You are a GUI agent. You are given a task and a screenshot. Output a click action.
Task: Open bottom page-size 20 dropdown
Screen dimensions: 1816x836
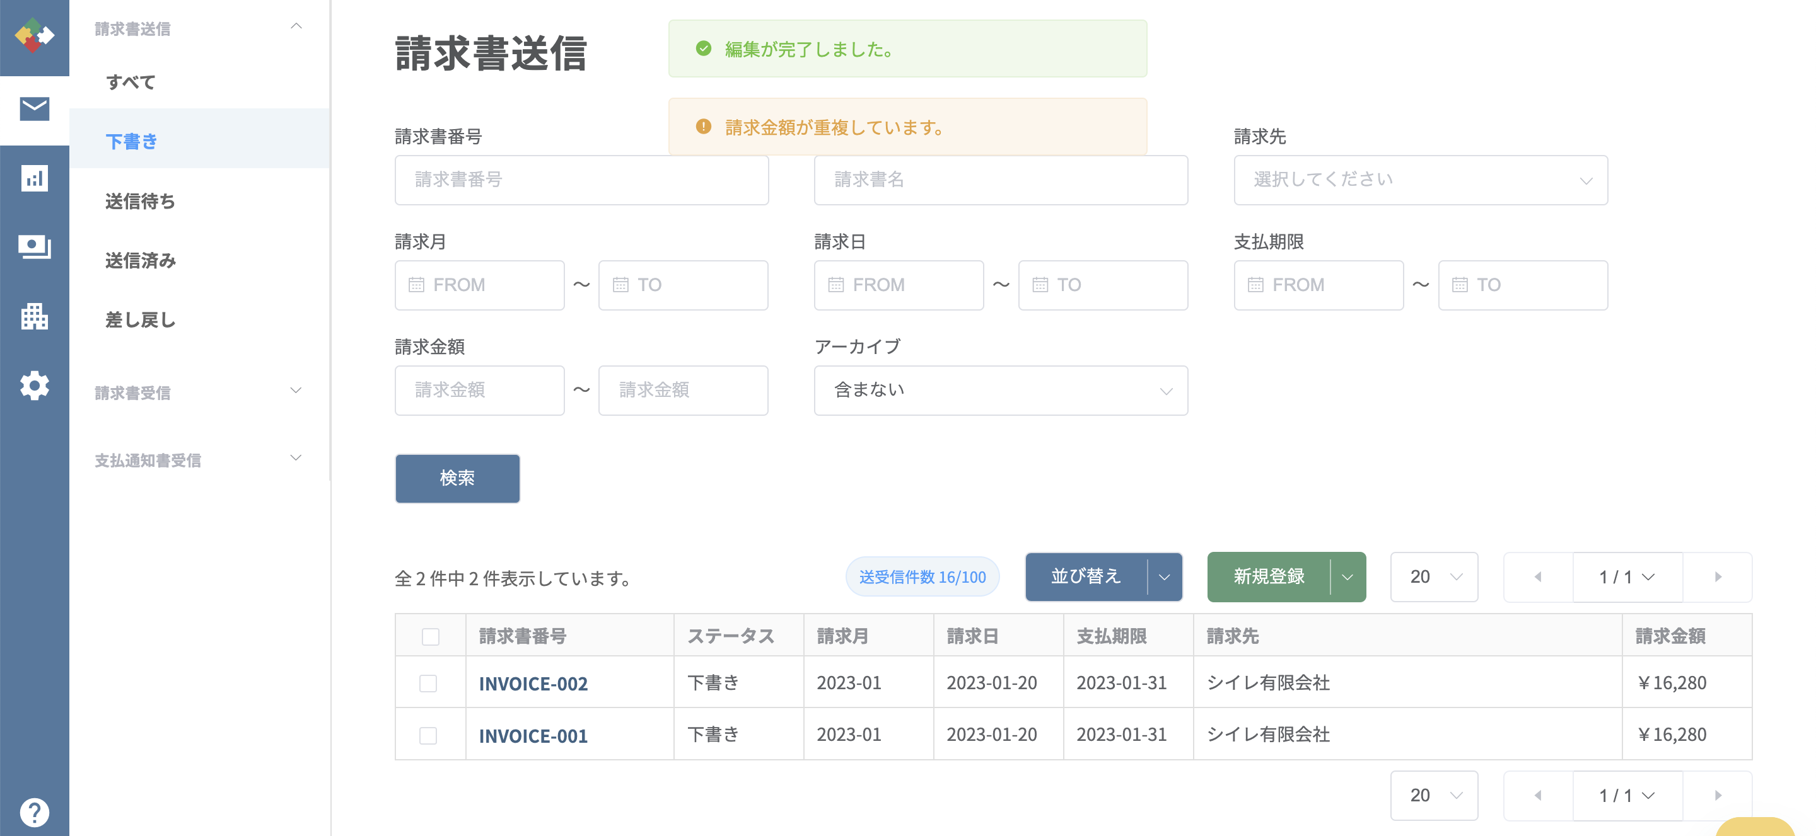[1434, 795]
